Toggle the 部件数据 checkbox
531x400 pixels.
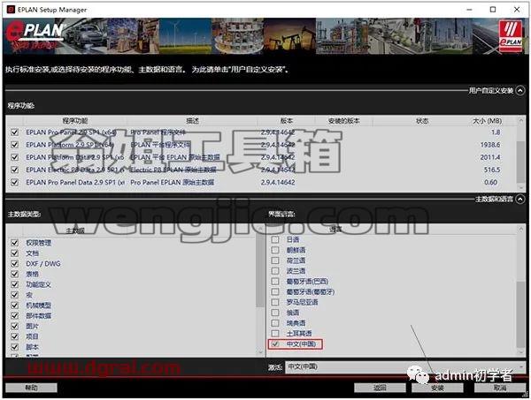(14, 316)
